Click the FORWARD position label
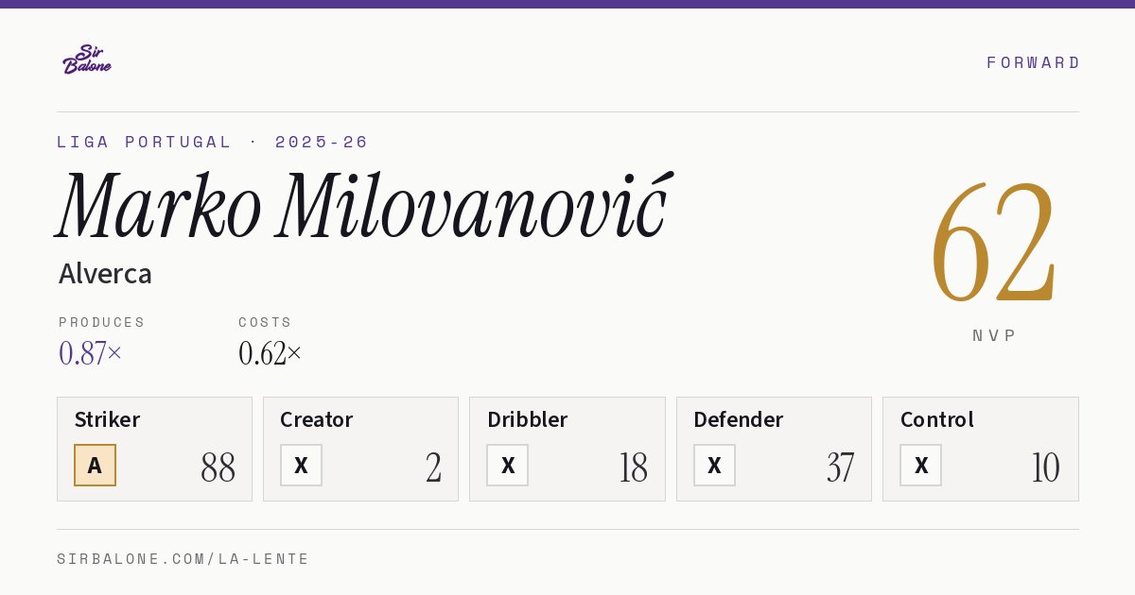The height and width of the screenshot is (595, 1135). [1033, 62]
